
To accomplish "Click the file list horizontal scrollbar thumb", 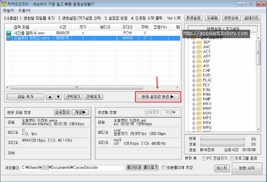I will tap(77, 87).
